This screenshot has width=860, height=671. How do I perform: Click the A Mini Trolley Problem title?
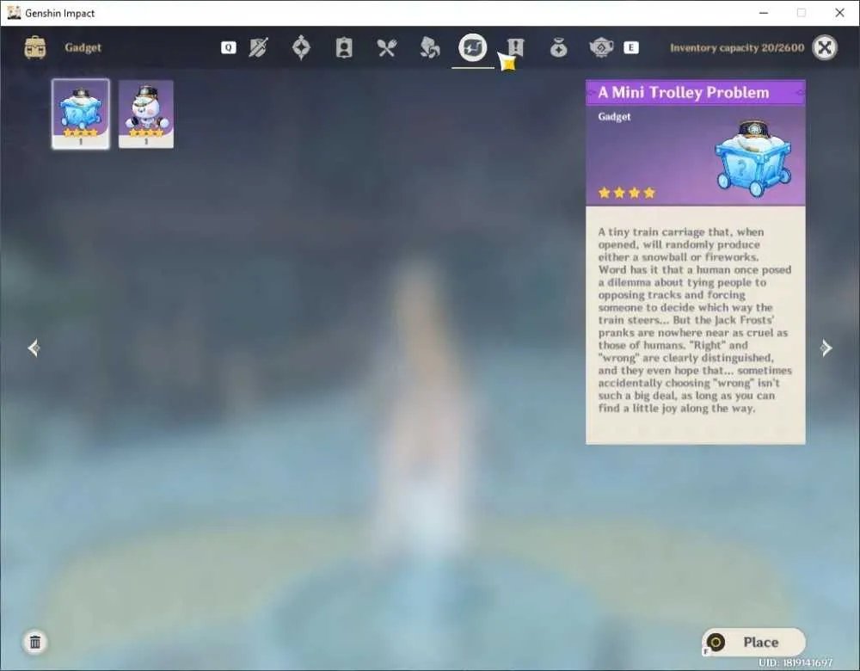684,92
